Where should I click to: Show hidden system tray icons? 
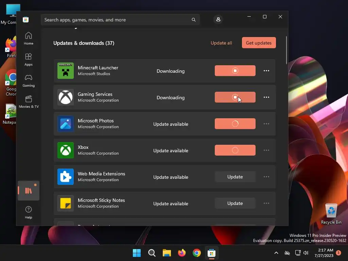click(x=276, y=253)
